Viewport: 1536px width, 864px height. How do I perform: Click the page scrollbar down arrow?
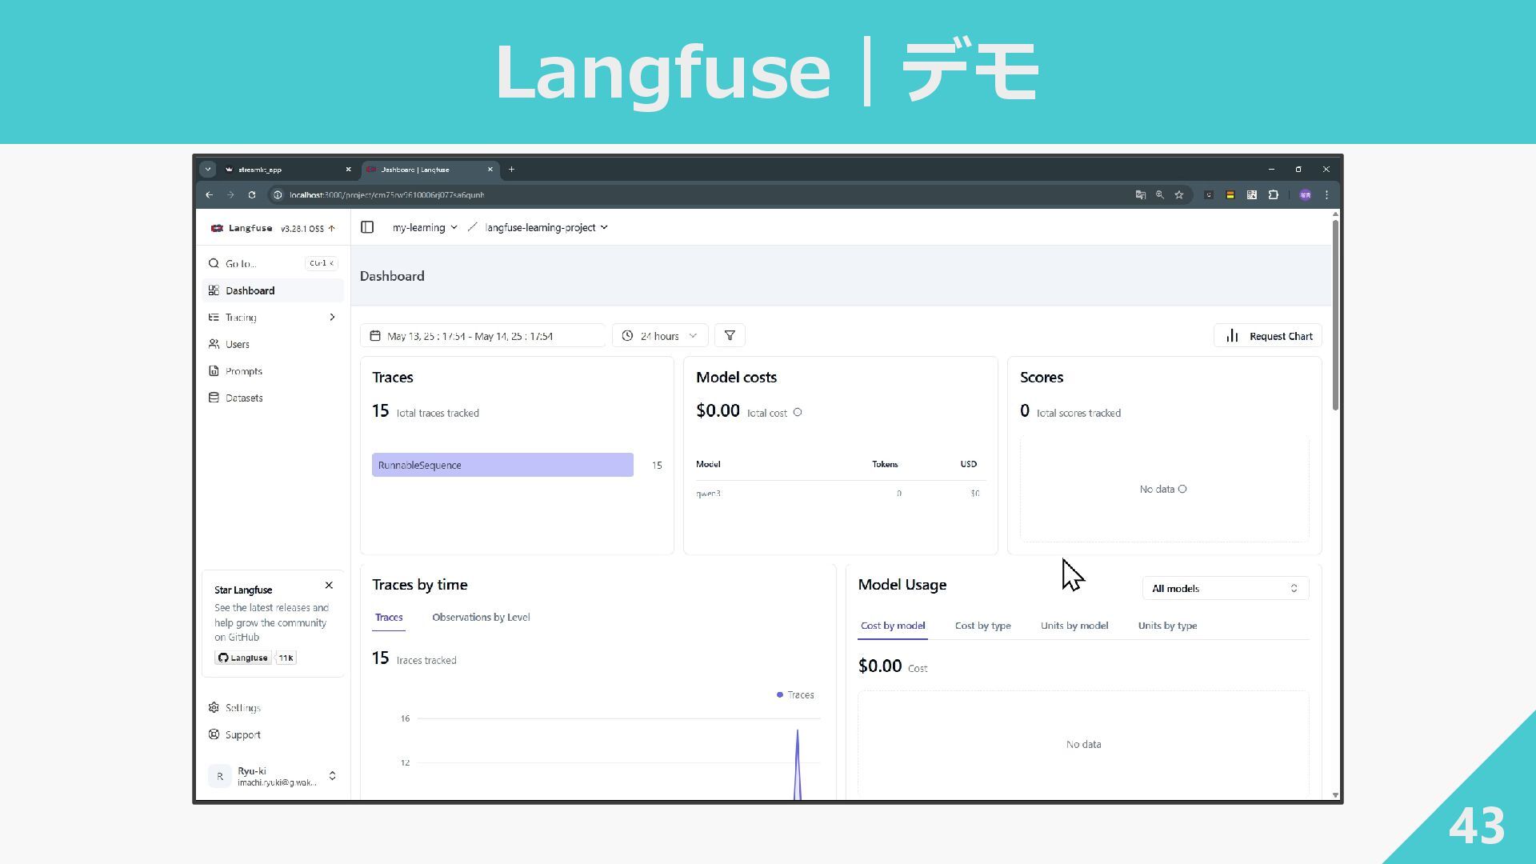click(1335, 794)
